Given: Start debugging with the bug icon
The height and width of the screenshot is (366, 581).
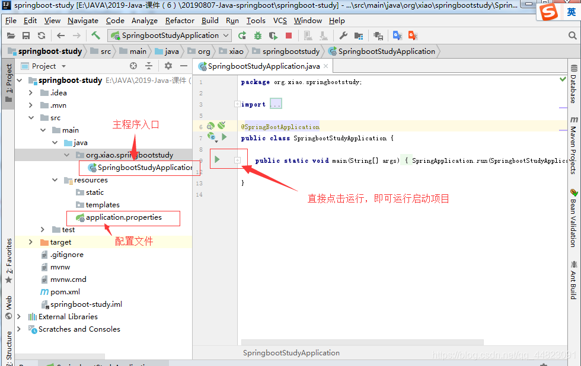Looking at the screenshot, I should point(258,36).
